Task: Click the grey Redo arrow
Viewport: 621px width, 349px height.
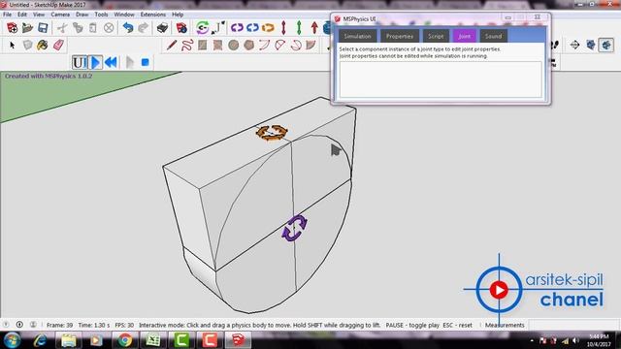Action: [x=143, y=28]
